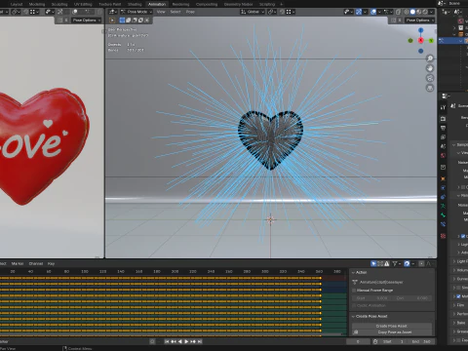Enable the Manual Frame Range checkbox
Viewport: 468px width, 351px height.
354,291
